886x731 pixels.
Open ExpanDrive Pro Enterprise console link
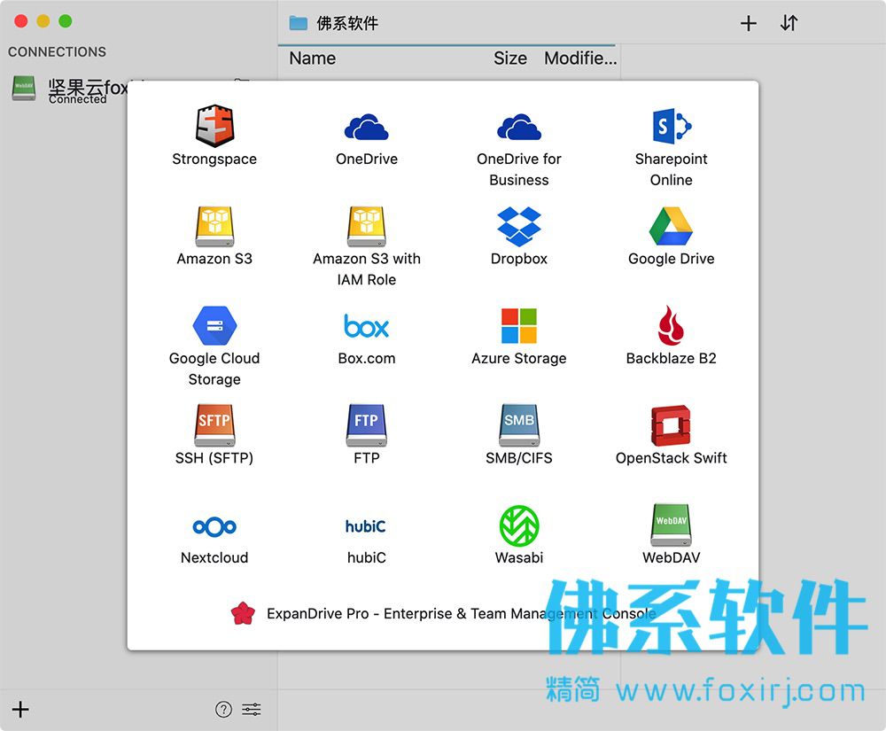pos(444,613)
